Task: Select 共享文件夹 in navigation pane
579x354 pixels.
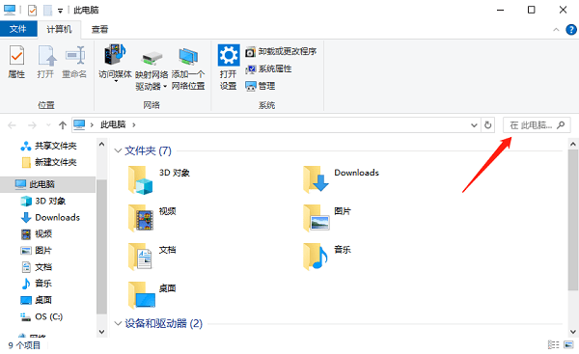Action: [49, 147]
